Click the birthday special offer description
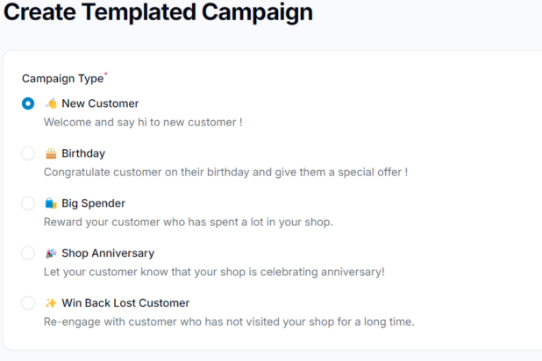The height and width of the screenshot is (361, 542). (225, 172)
